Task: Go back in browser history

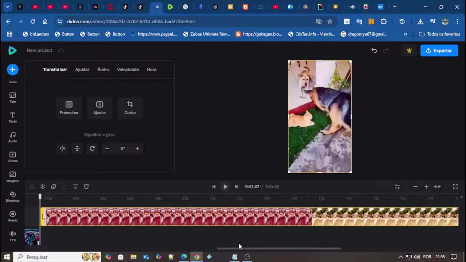Action: click(8, 21)
